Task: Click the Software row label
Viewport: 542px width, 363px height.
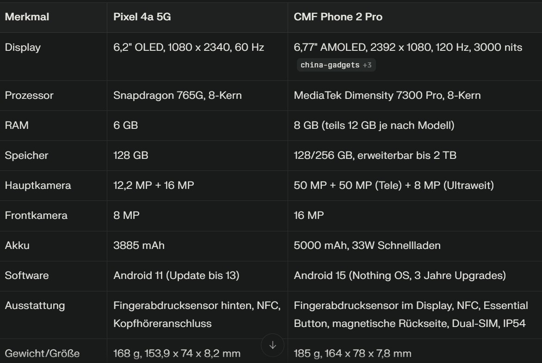Action: pos(27,275)
